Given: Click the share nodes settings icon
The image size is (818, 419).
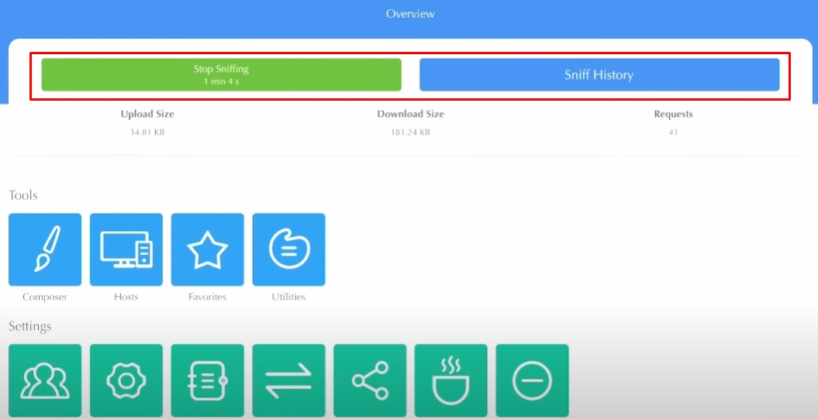Looking at the screenshot, I should (370, 380).
